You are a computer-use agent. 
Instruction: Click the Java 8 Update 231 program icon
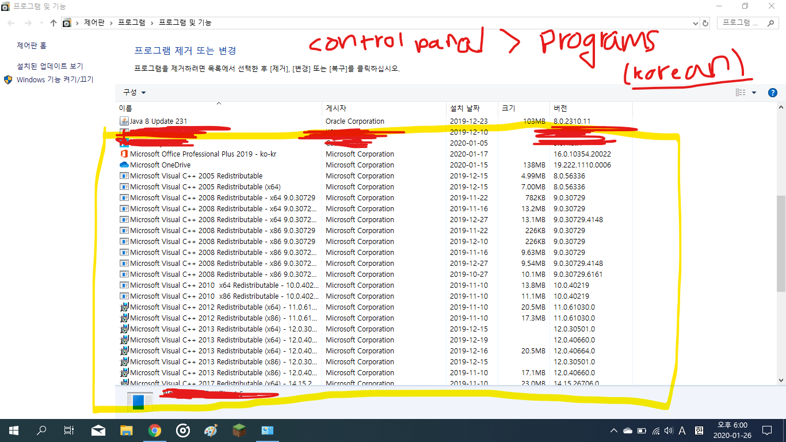pyautogui.click(x=124, y=121)
